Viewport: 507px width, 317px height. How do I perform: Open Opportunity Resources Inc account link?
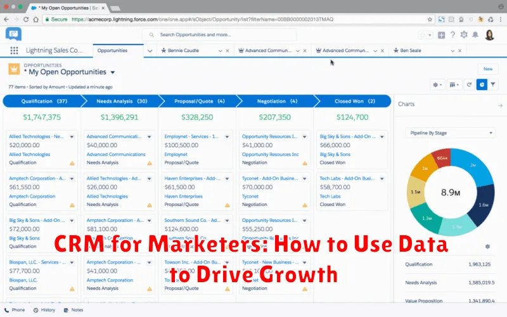point(271,155)
